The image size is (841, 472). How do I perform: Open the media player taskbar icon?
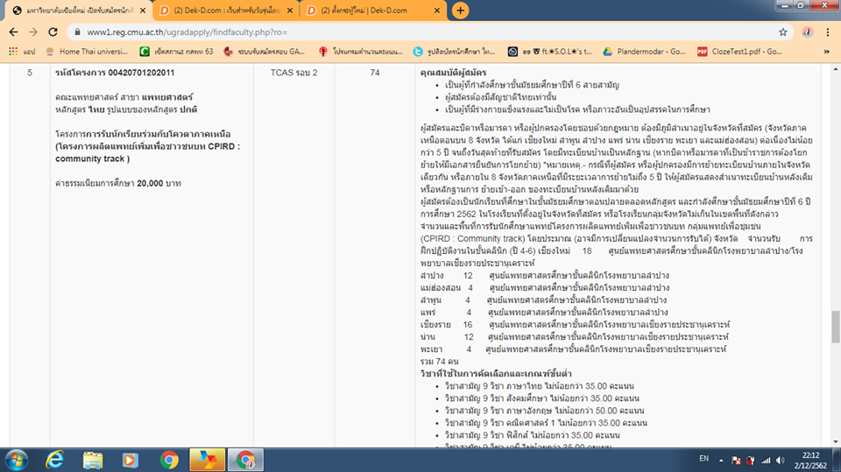131,461
